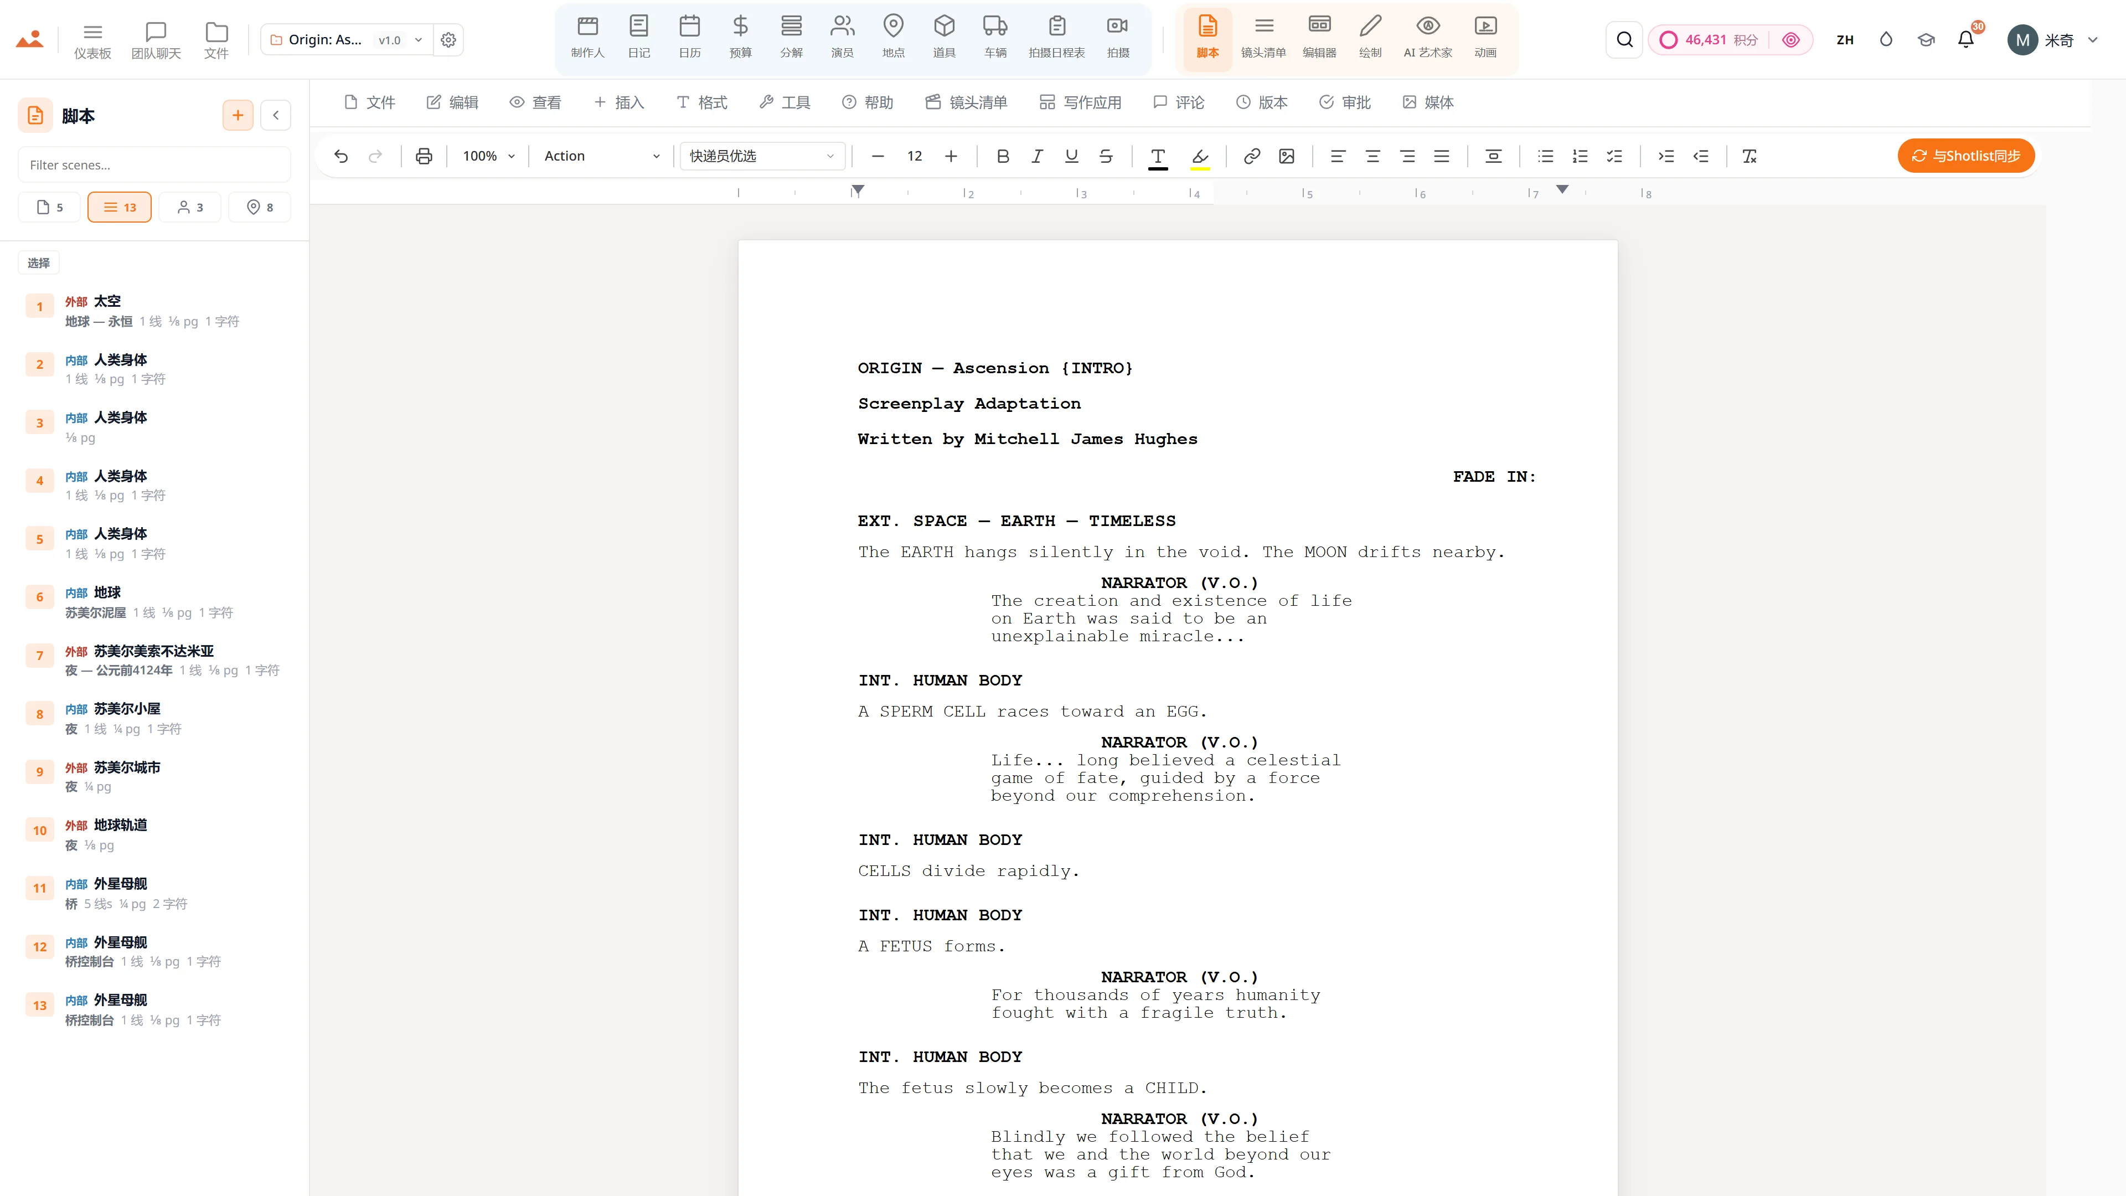Viewport: 2126px width, 1196px height.
Task: Increase the font size
Action: coord(951,156)
